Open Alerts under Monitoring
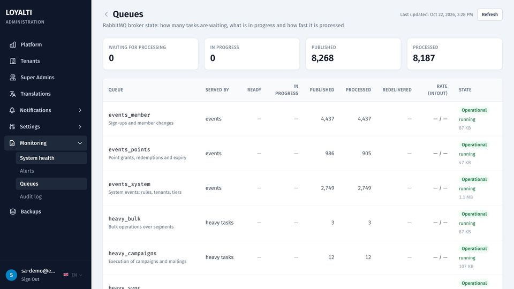 51,171
